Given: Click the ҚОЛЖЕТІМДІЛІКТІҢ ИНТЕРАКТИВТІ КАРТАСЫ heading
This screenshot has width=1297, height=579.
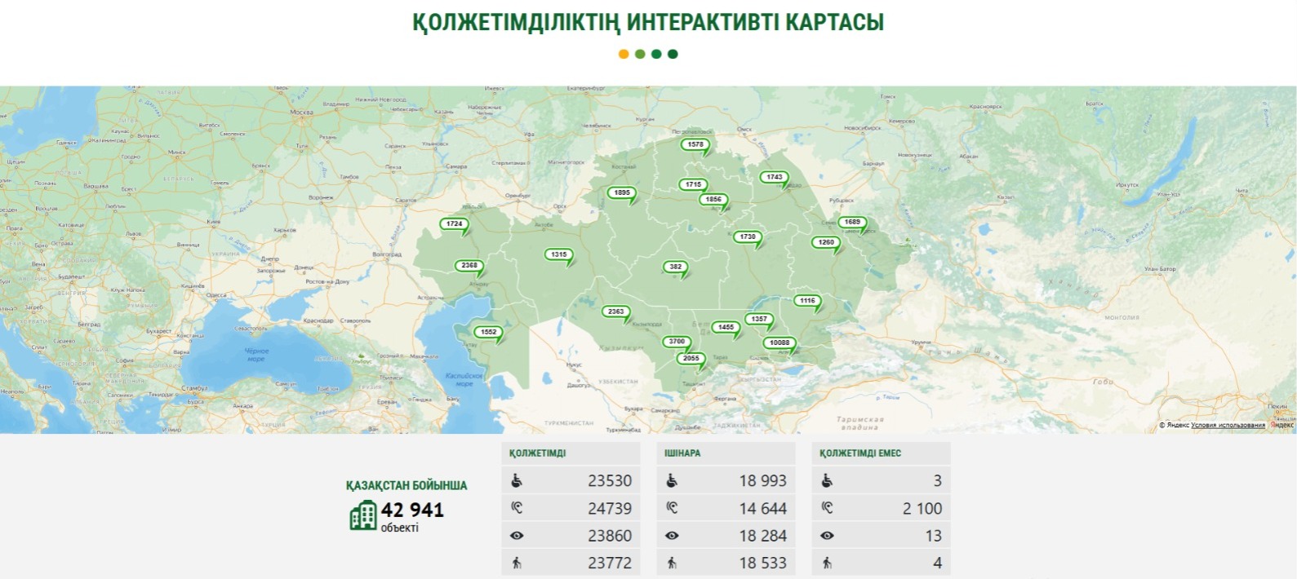Looking at the screenshot, I should click(x=648, y=22).
